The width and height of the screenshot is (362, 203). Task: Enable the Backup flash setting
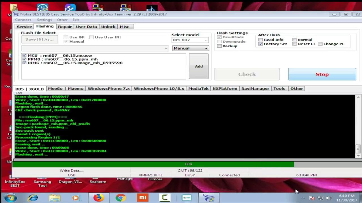pyautogui.click(x=219, y=46)
